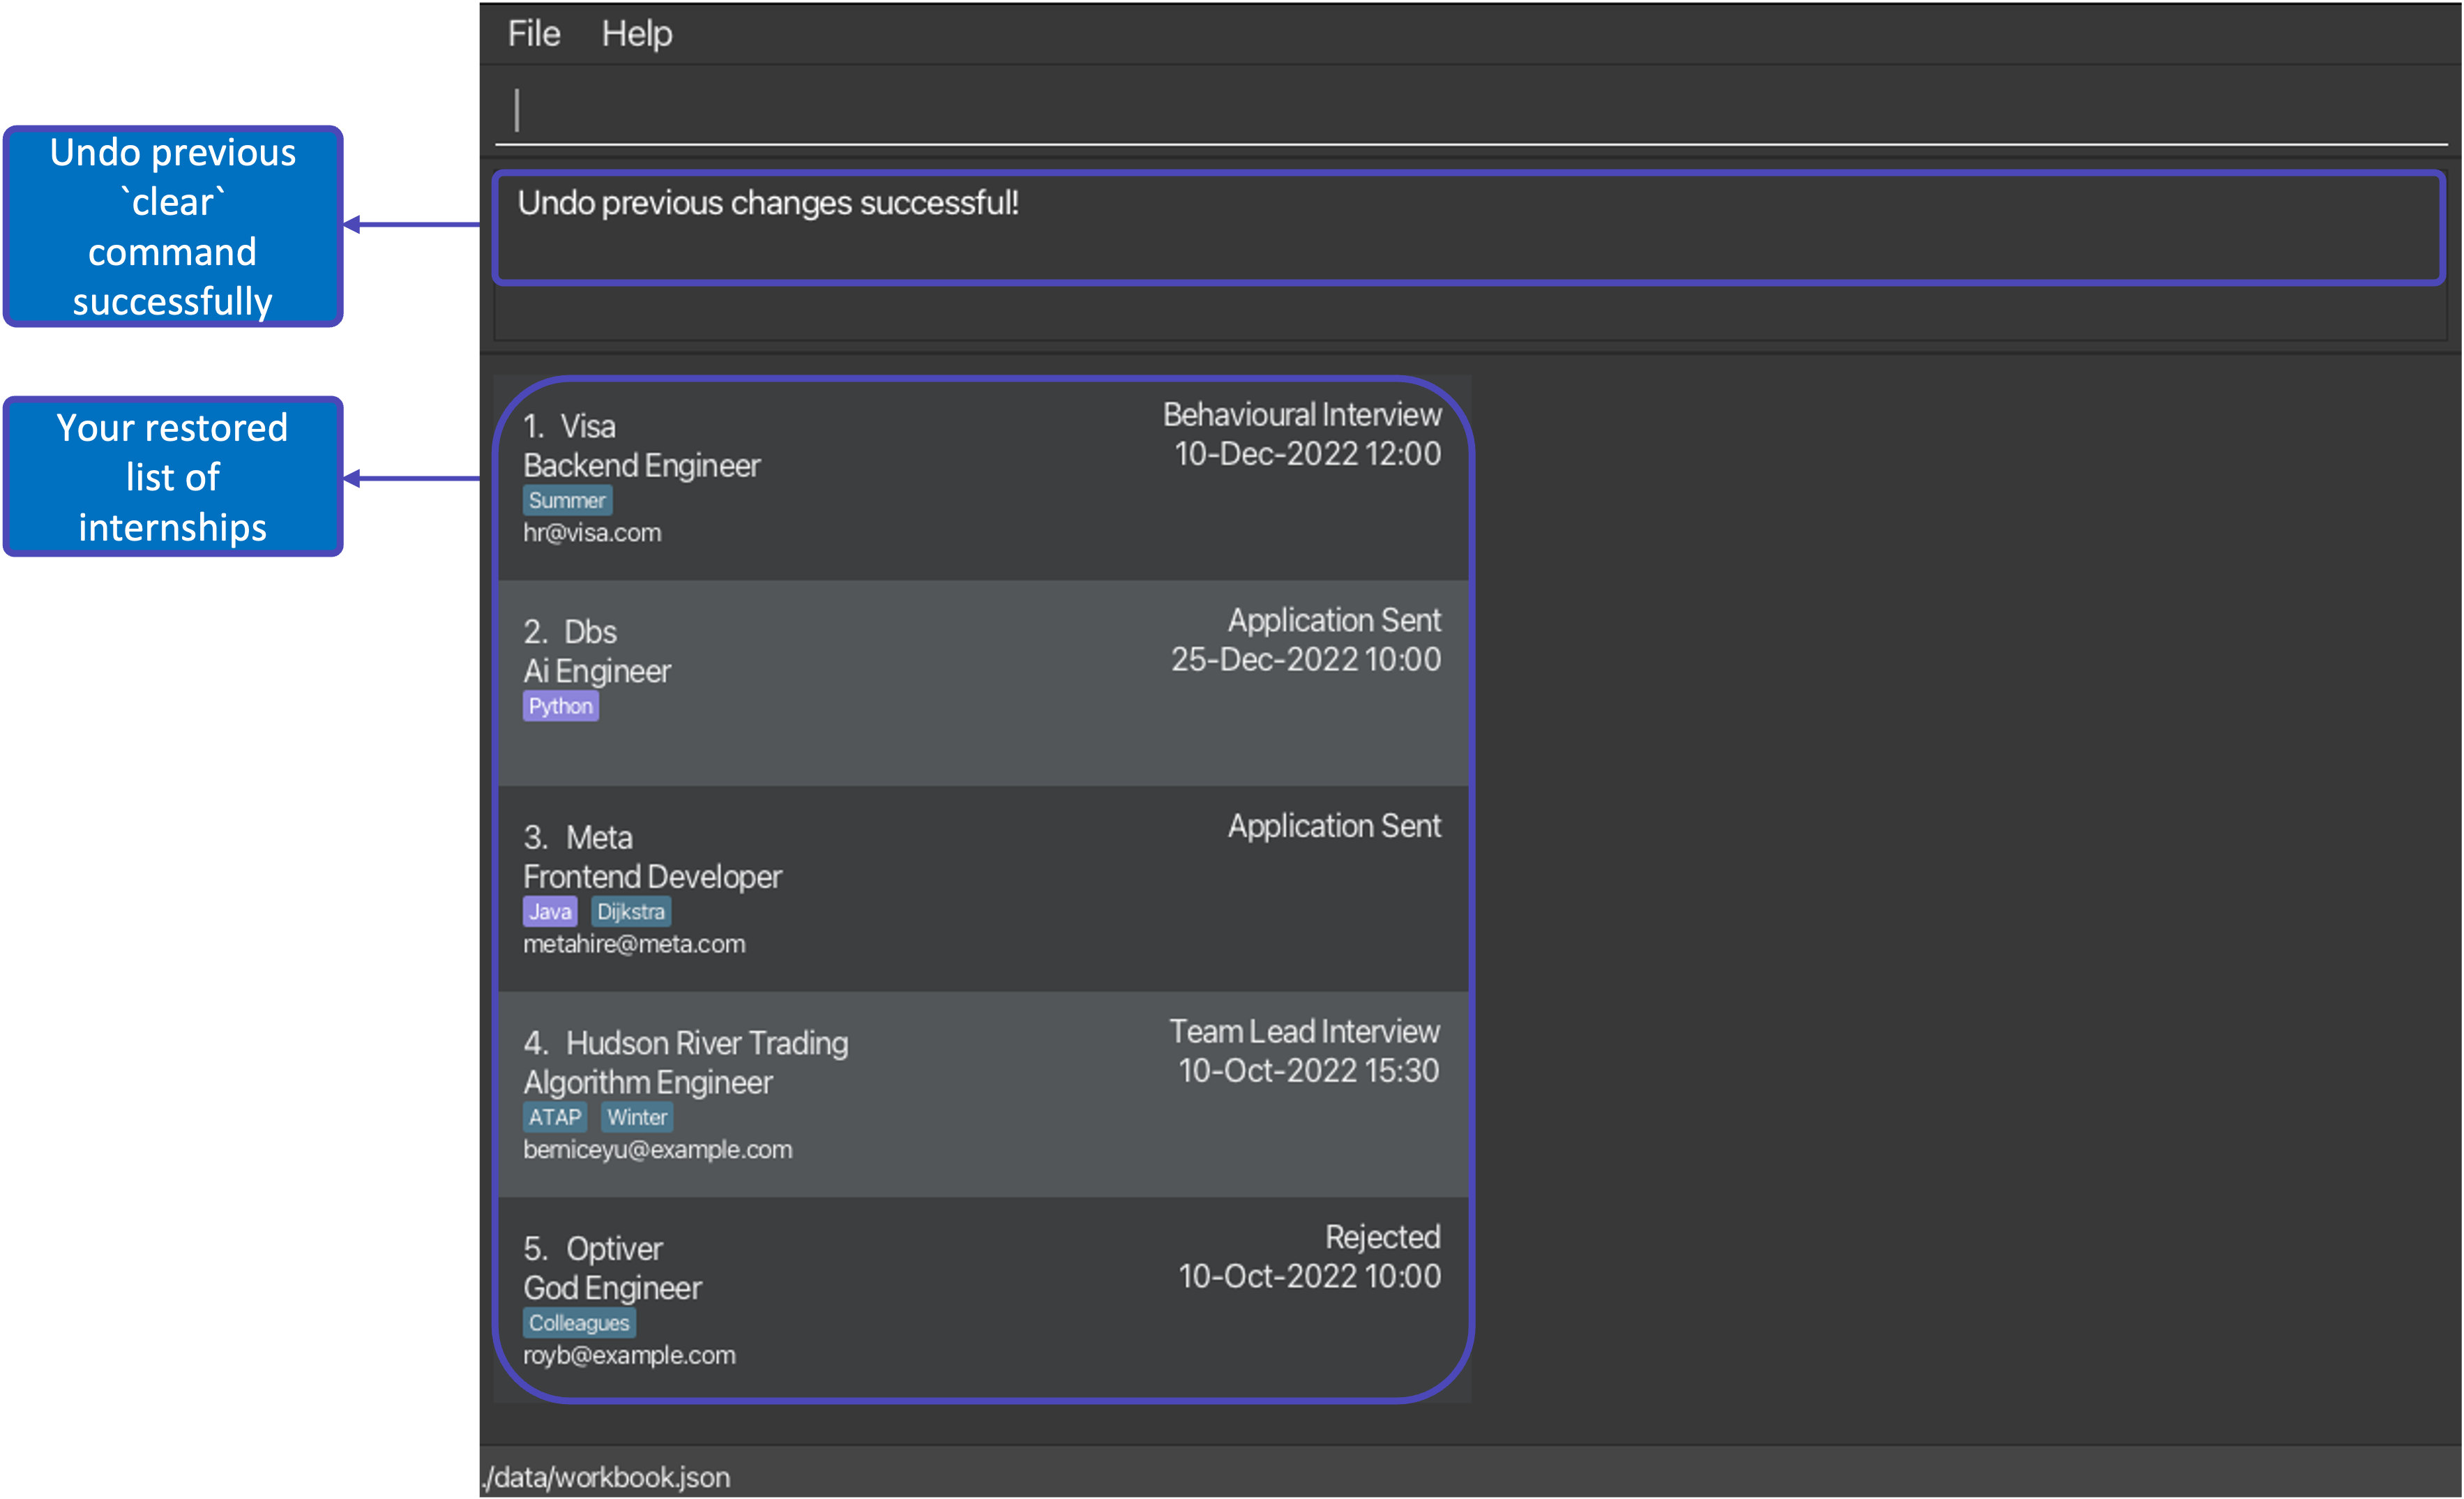Open the Help menu
The width and height of the screenshot is (2464, 1499).
tap(636, 34)
